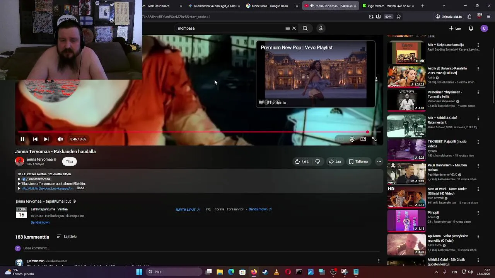Play Pauli Hanhiniemi Muutkin mokaa

pyautogui.click(x=406, y=173)
